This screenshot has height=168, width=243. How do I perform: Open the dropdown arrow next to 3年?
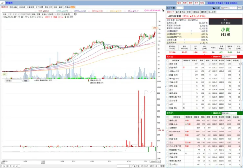159,166
